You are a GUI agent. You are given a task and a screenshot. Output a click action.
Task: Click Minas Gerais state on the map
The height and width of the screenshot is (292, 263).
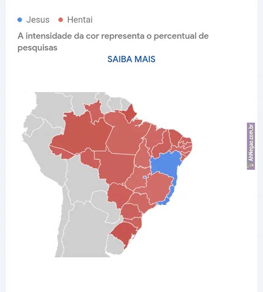point(159,187)
